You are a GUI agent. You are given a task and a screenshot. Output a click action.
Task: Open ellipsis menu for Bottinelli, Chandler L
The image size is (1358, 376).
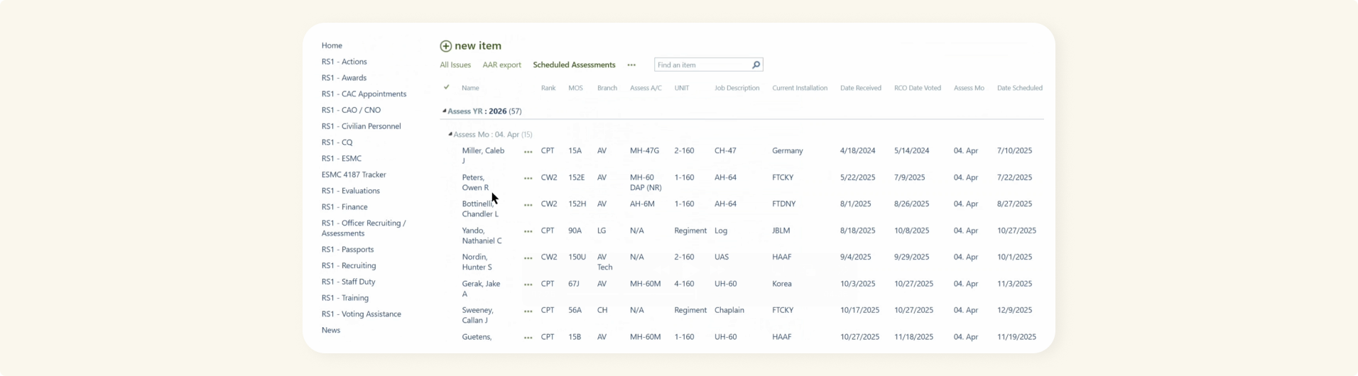(x=528, y=205)
